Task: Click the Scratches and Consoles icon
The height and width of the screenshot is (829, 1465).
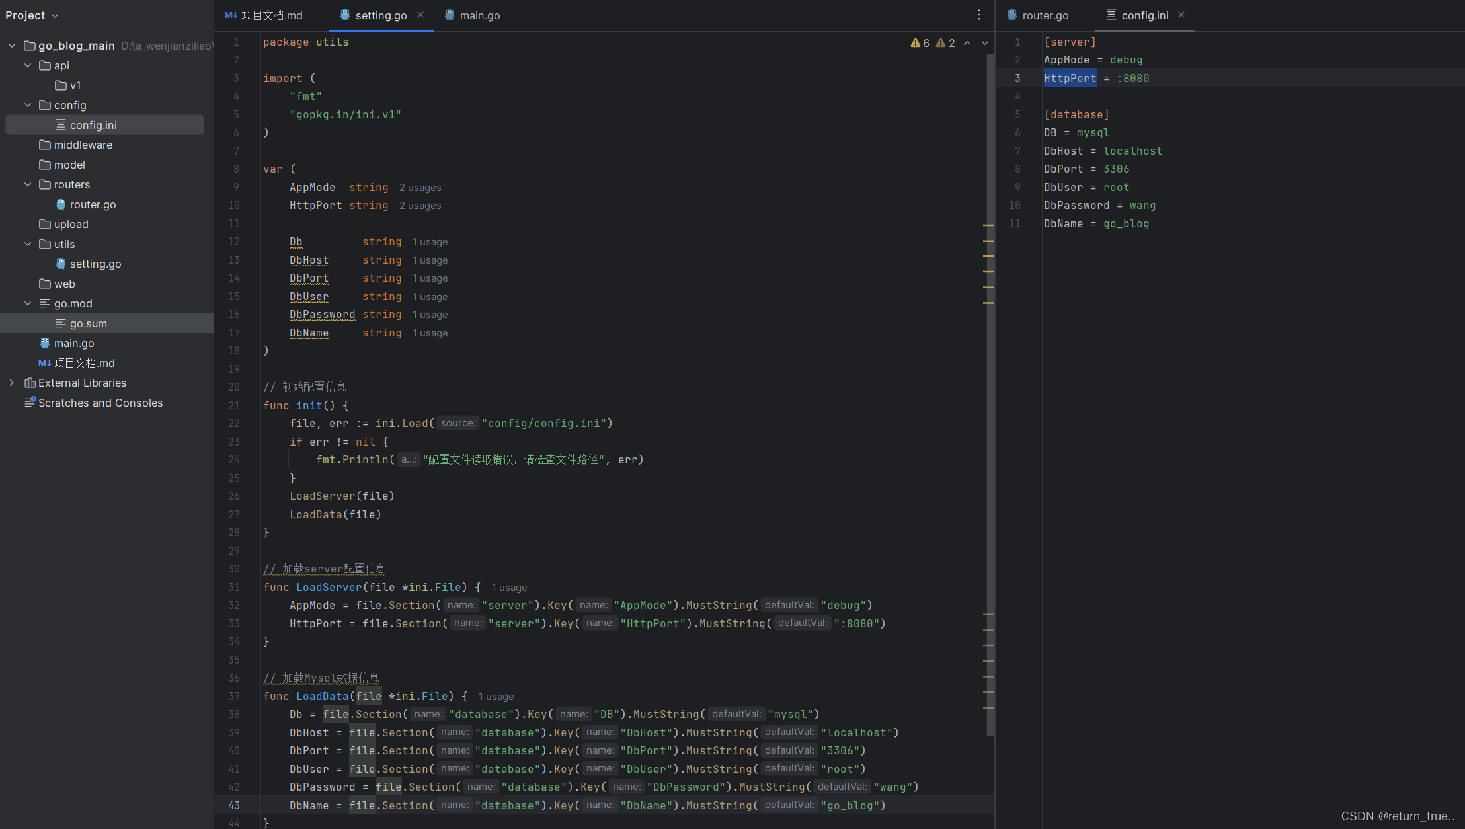Action: click(x=30, y=402)
